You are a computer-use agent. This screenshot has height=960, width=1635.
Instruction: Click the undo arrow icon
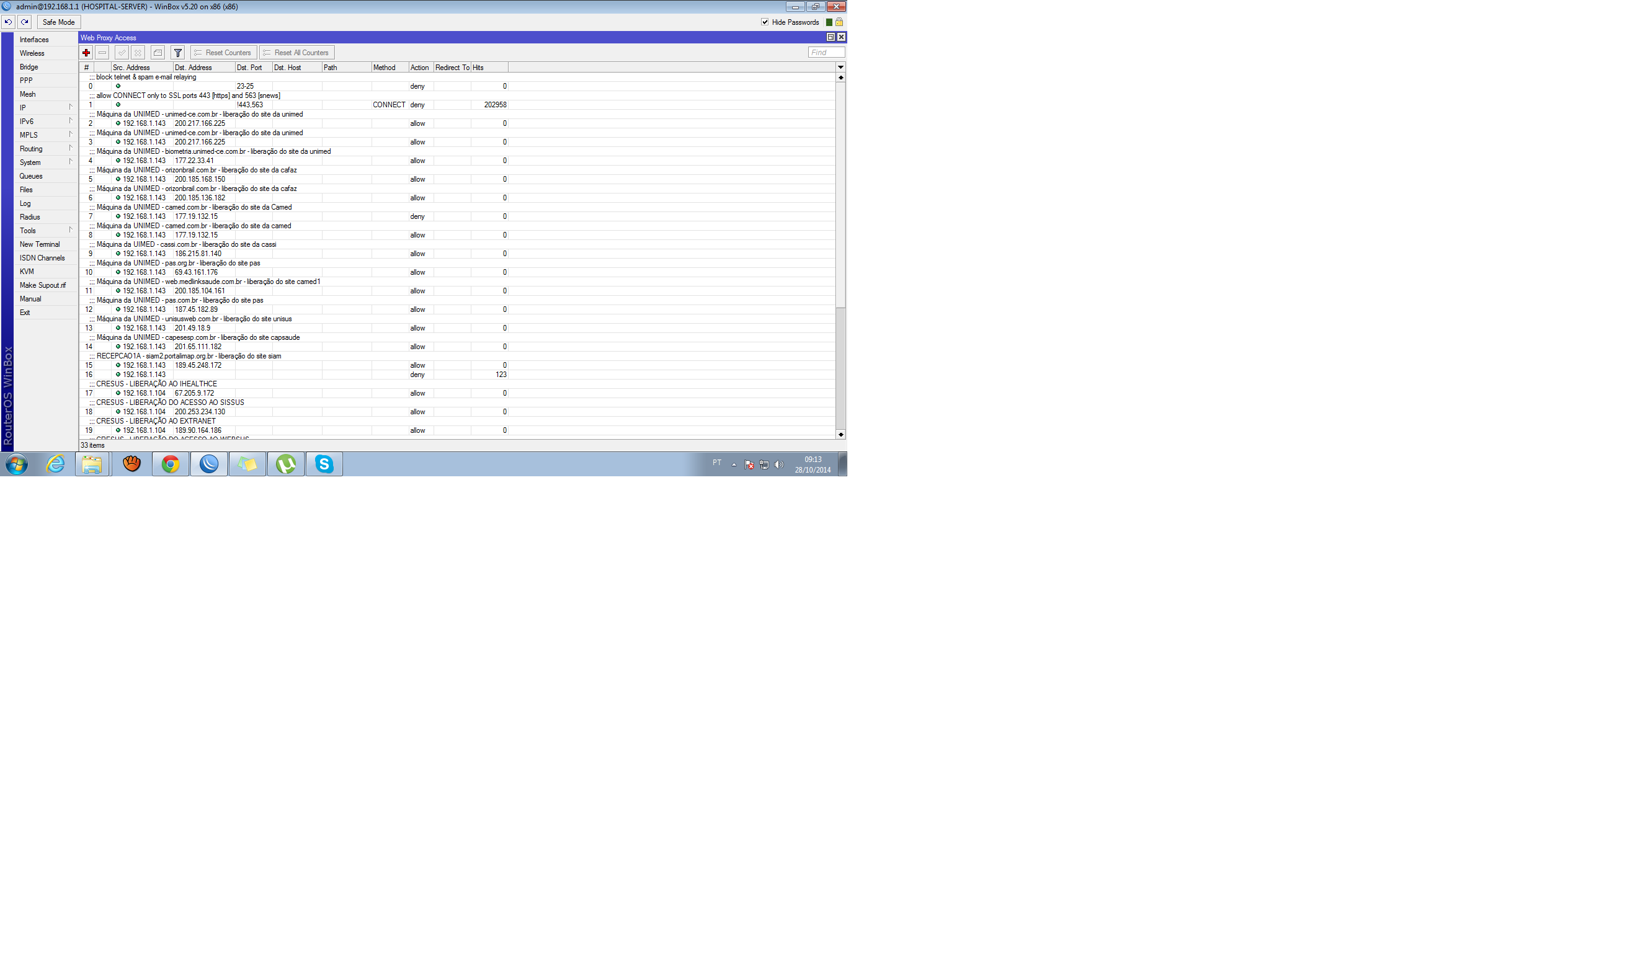pos(9,22)
